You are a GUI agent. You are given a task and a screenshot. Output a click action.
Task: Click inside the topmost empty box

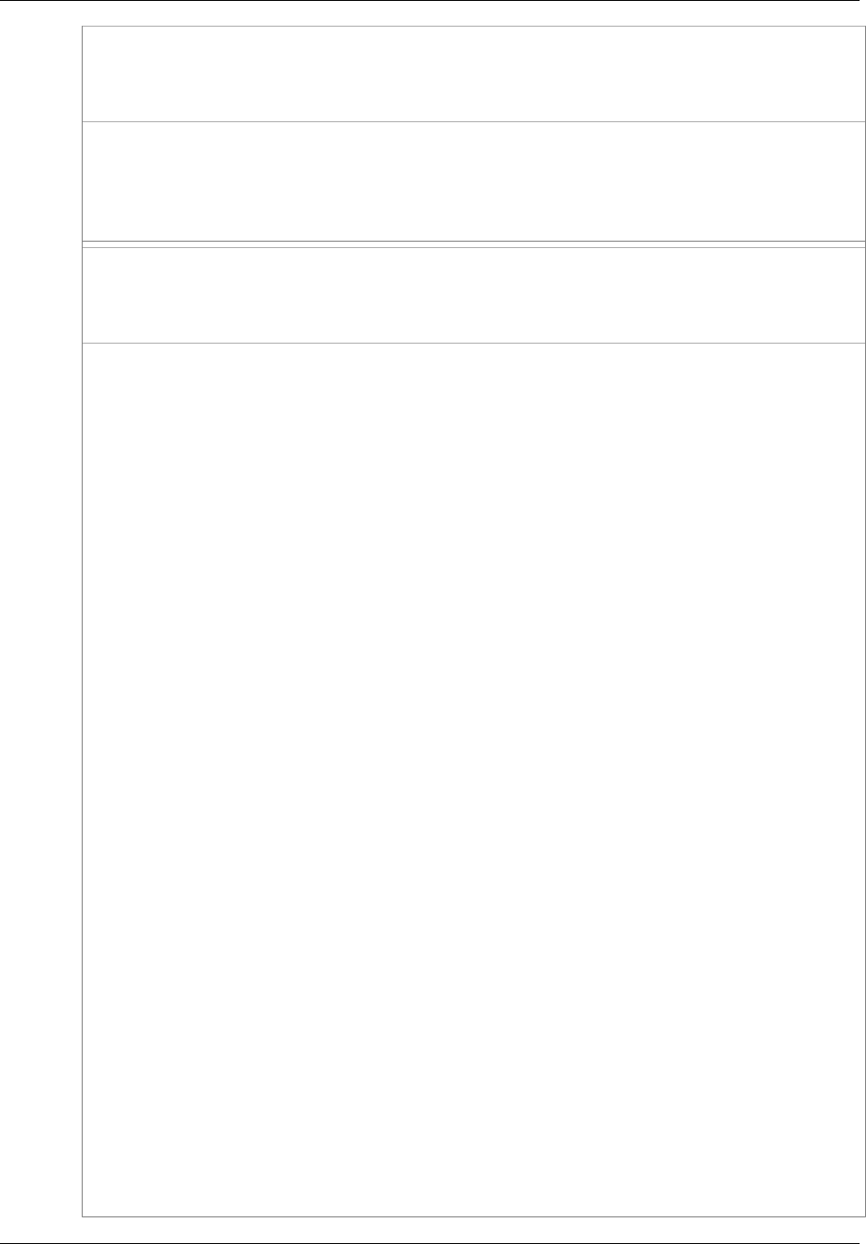pyautogui.click(x=474, y=74)
